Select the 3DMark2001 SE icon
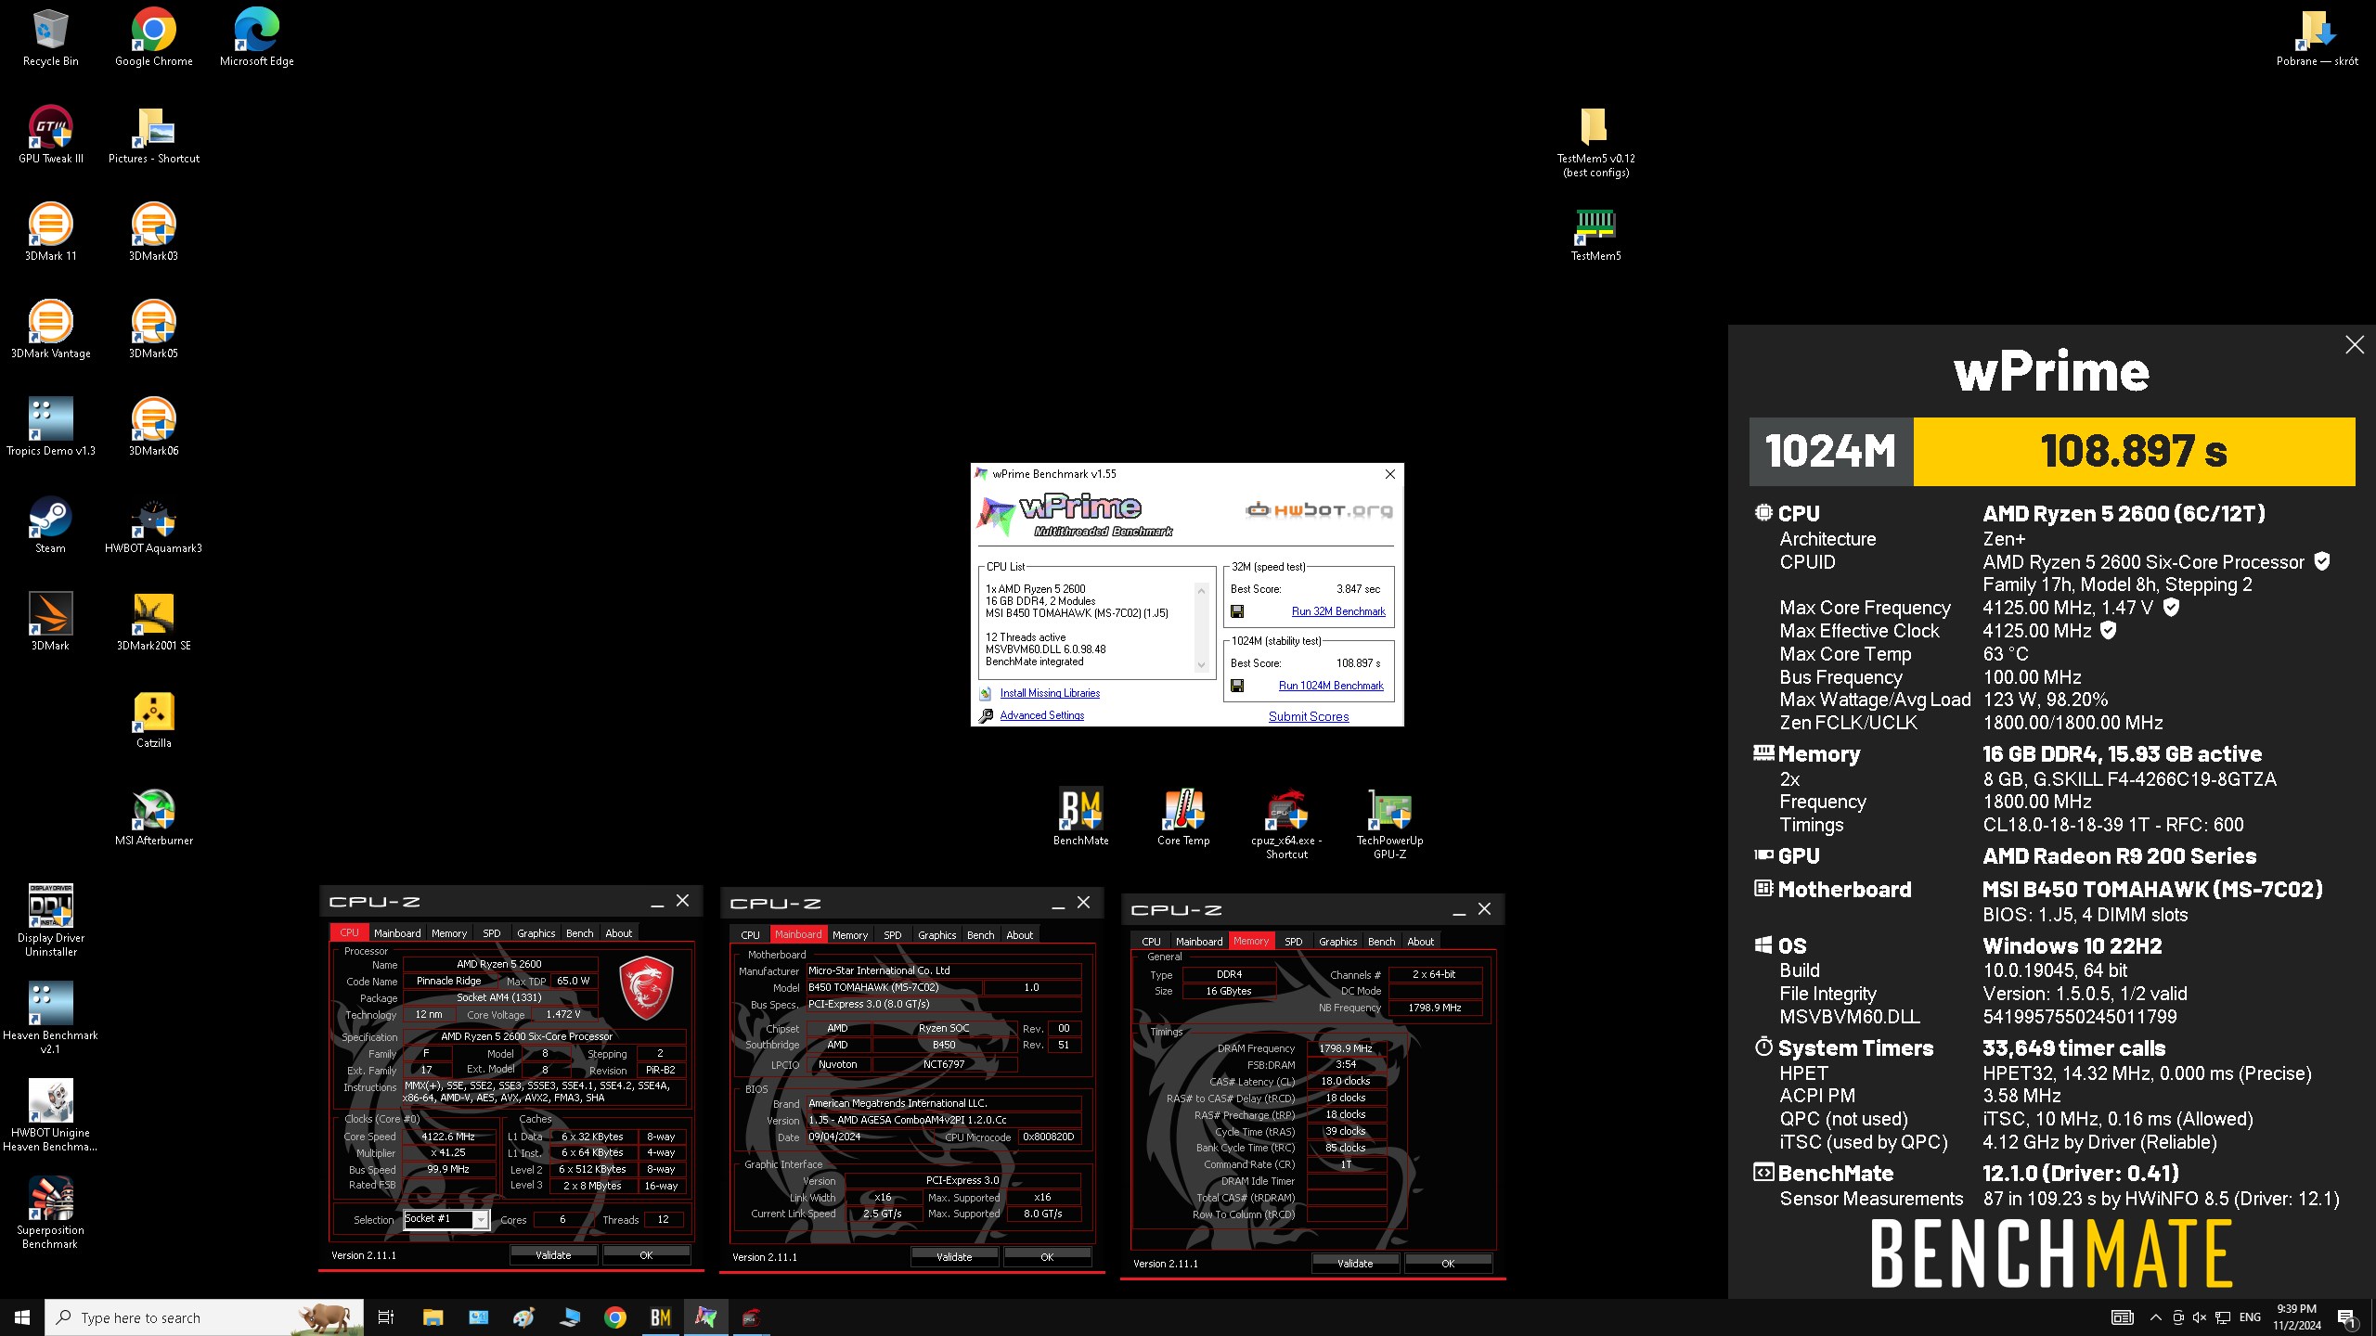2376x1336 pixels. tap(153, 622)
